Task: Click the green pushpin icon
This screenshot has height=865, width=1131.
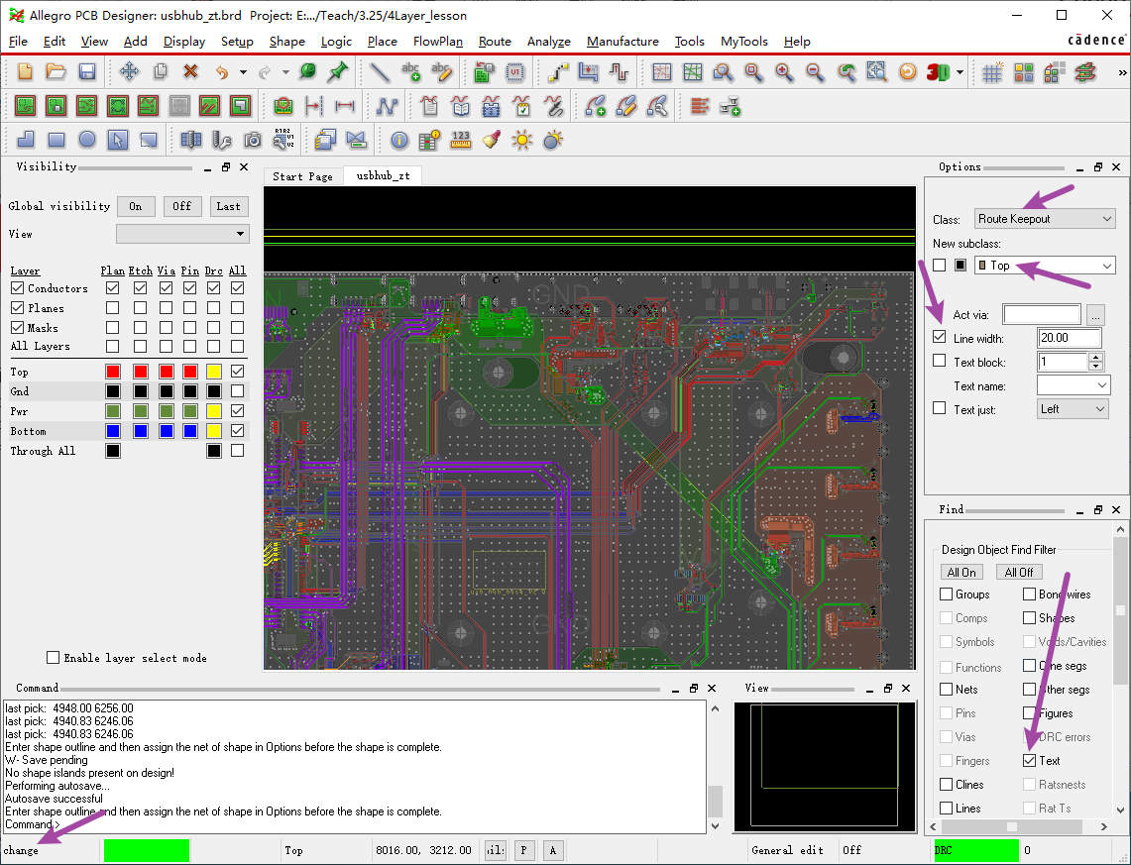Action: 338,71
